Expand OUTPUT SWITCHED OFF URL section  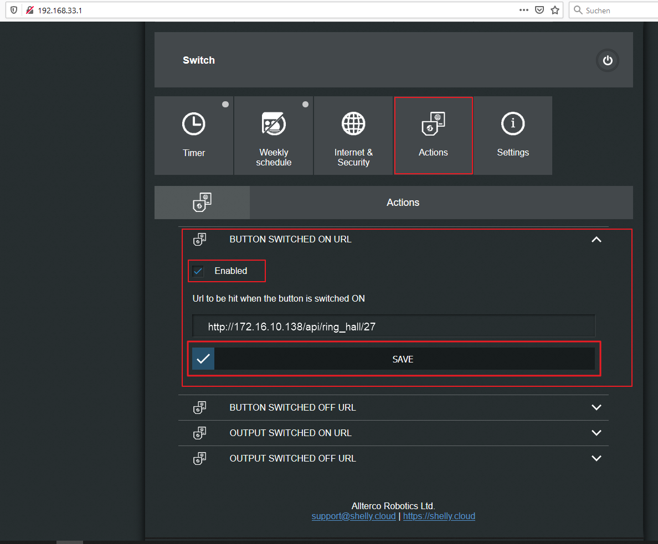click(597, 458)
